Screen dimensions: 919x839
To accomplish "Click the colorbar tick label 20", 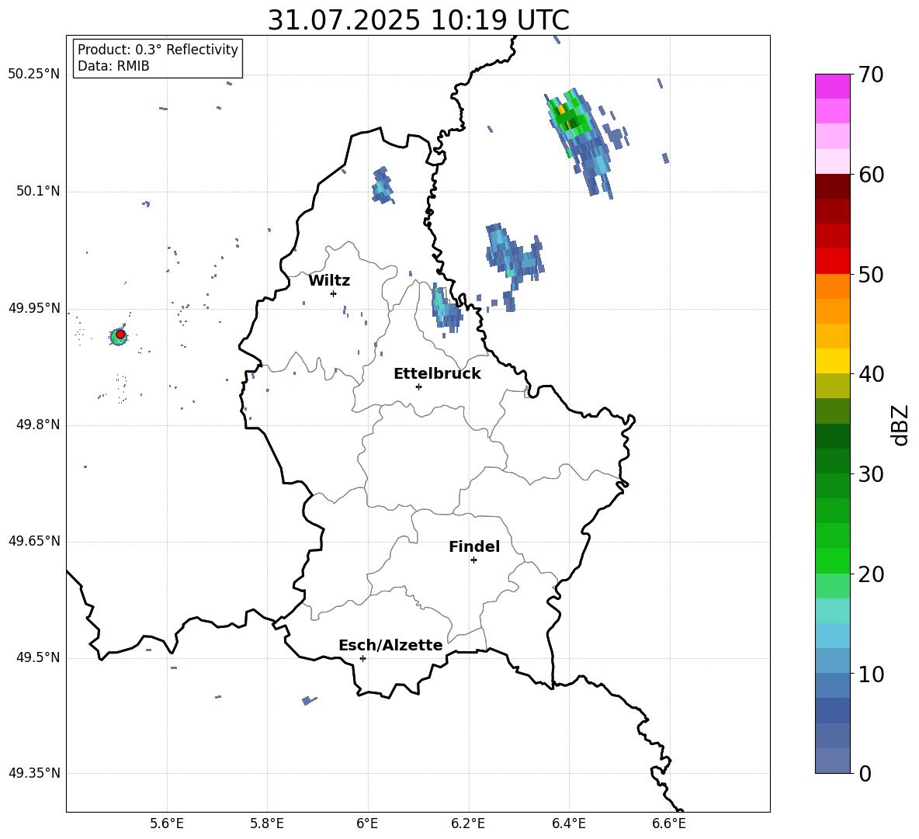I will point(871,574).
